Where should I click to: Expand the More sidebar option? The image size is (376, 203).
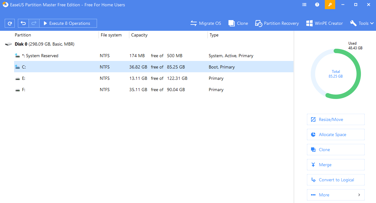coord(336,195)
